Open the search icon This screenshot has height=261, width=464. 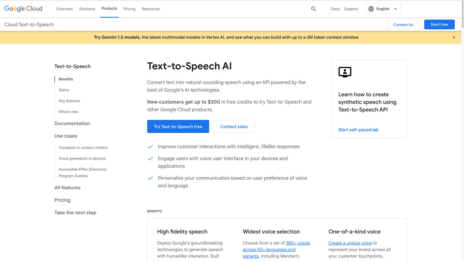click(313, 8)
